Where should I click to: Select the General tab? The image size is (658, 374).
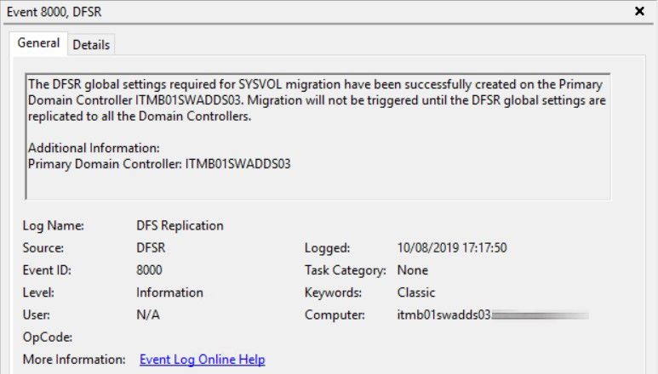click(38, 43)
